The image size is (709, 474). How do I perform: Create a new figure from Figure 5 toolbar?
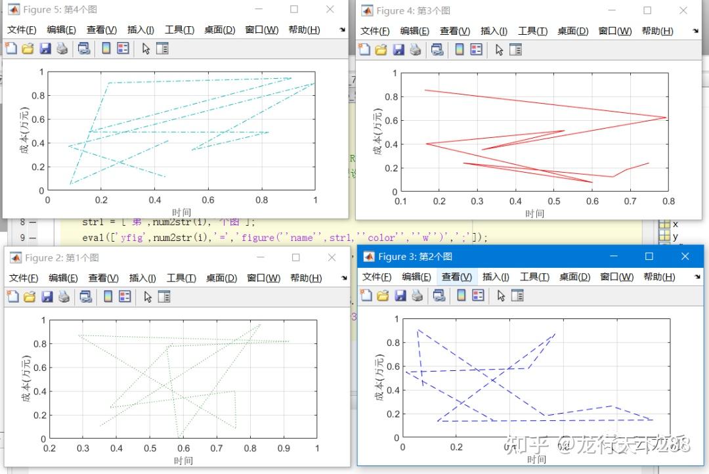tap(11, 49)
